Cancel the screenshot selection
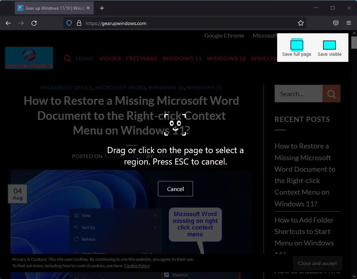 pyautogui.click(x=175, y=189)
